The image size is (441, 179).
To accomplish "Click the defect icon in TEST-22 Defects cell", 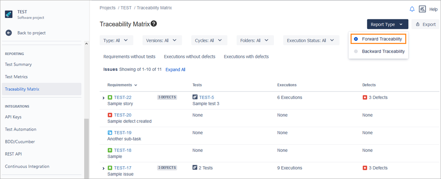I will pos(365,98).
